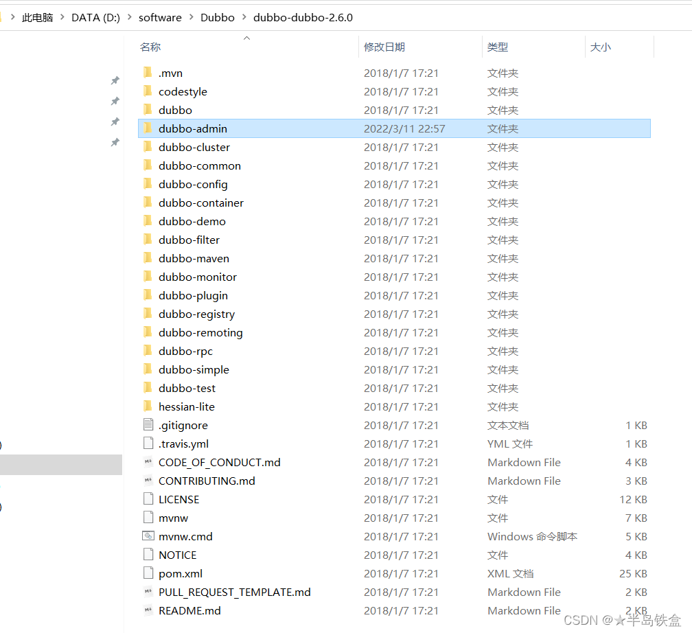The image size is (692, 633).
Task: Click dubbo-admin date 2022/3/11 22:57
Action: (405, 128)
